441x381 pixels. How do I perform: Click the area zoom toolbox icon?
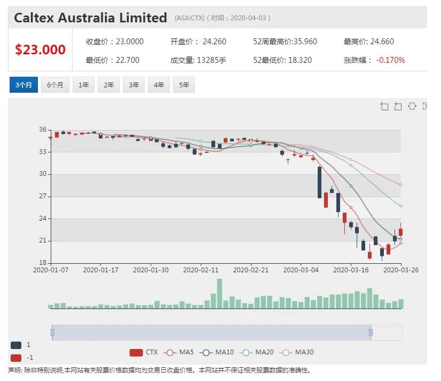pos(384,106)
